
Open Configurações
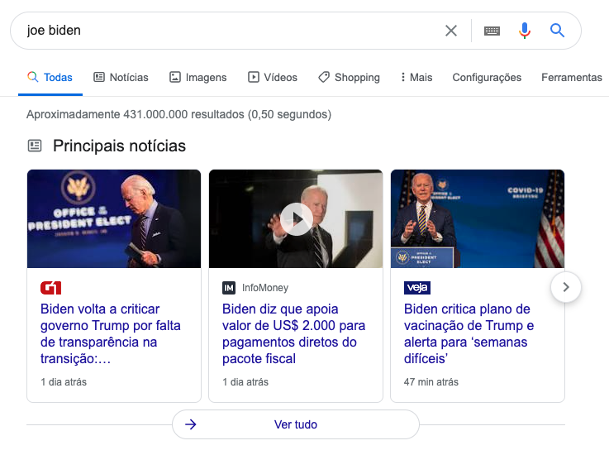487,78
